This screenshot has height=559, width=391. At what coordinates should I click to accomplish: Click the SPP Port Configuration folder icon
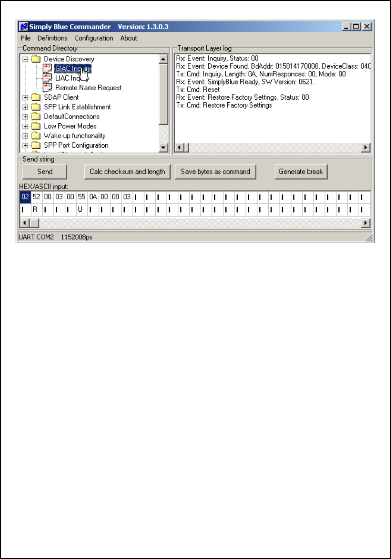click(36, 145)
